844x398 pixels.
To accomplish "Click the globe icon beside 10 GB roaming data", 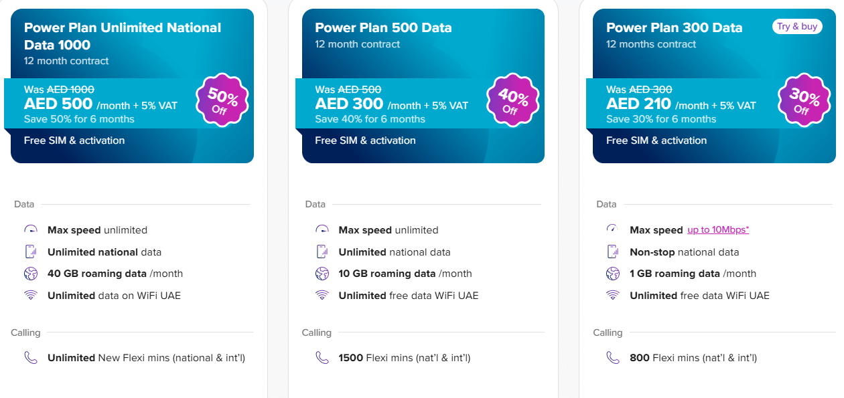I will (x=322, y=274).
